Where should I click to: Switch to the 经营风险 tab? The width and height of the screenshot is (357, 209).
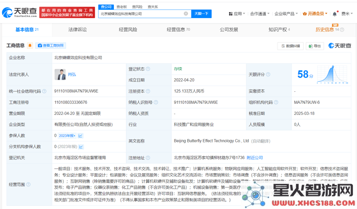(128, 30)
